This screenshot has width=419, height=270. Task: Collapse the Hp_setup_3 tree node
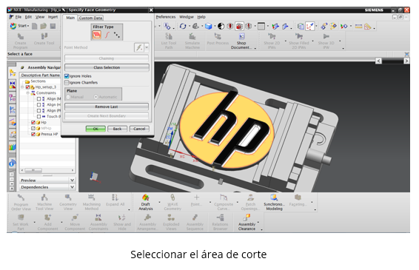pos(22,87)
